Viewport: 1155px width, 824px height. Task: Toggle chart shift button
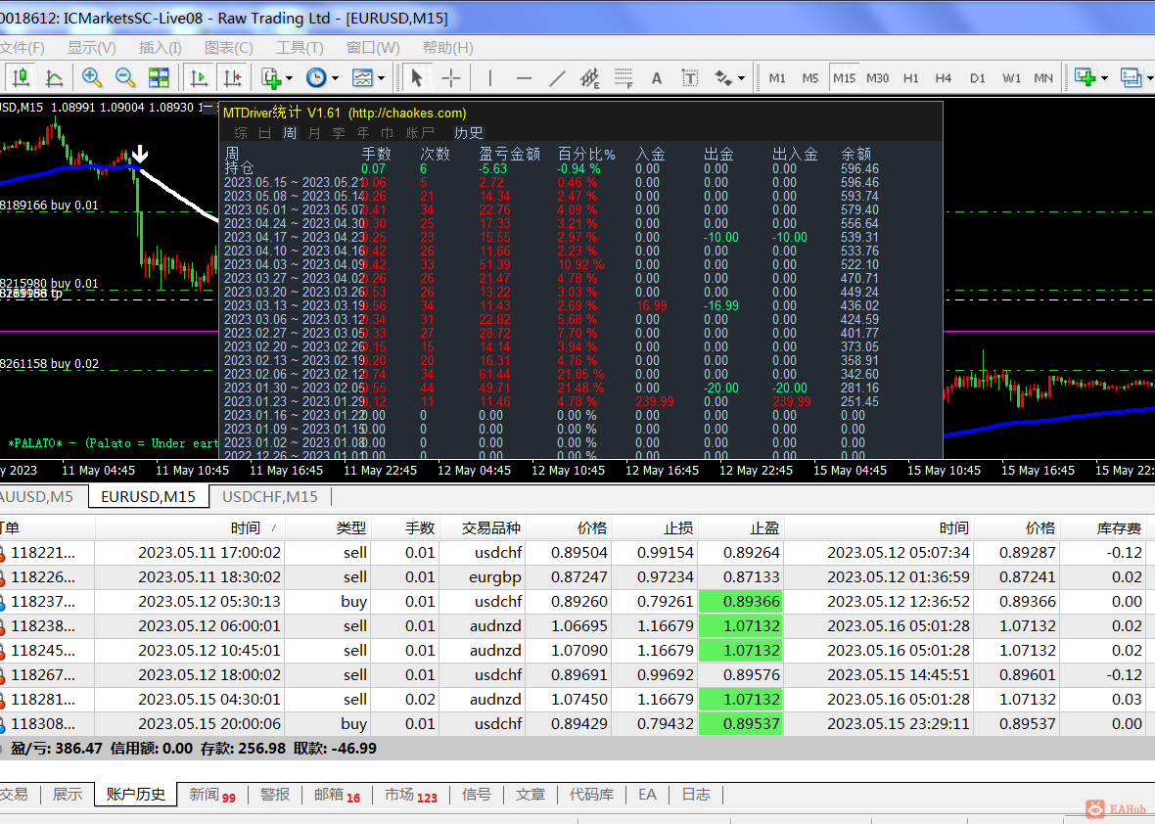point(232,78)
